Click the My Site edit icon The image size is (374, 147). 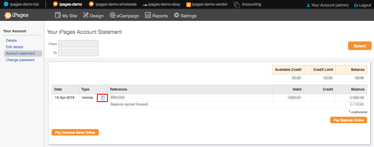point(58,15)
